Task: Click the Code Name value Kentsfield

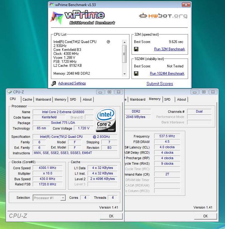Action: pos(49,117)
